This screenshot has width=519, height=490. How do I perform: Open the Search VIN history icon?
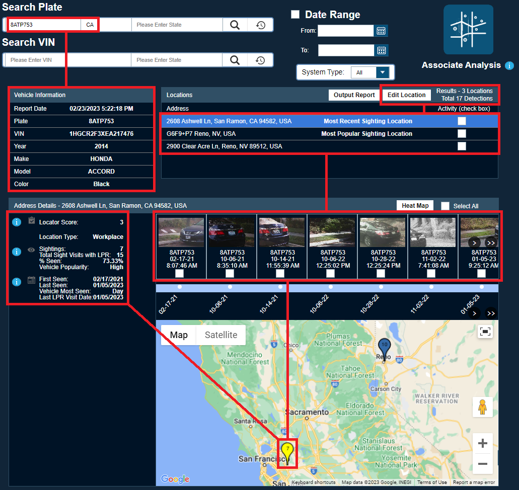click(260, 60)
